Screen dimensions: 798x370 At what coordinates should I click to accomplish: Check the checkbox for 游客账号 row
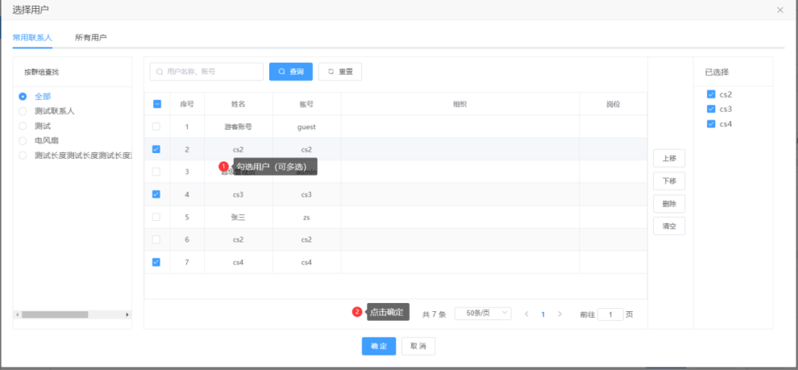(x=156, y=127)
